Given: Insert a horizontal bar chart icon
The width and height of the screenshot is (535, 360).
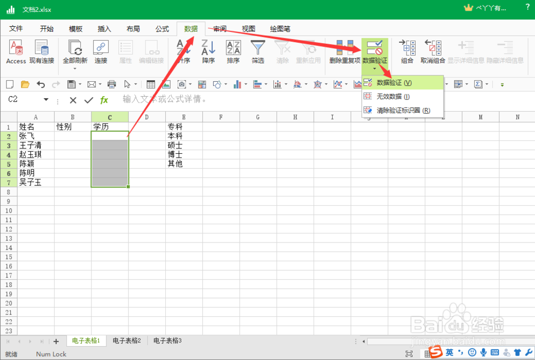Looking at the screenshot, I should (257, 84).
